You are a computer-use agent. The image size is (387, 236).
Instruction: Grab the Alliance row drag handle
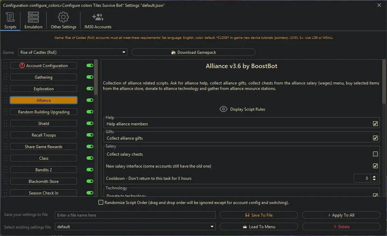click(x=5, y=100)
